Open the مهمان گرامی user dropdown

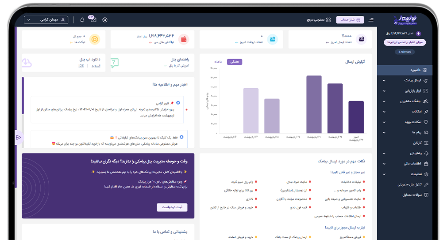46,20
